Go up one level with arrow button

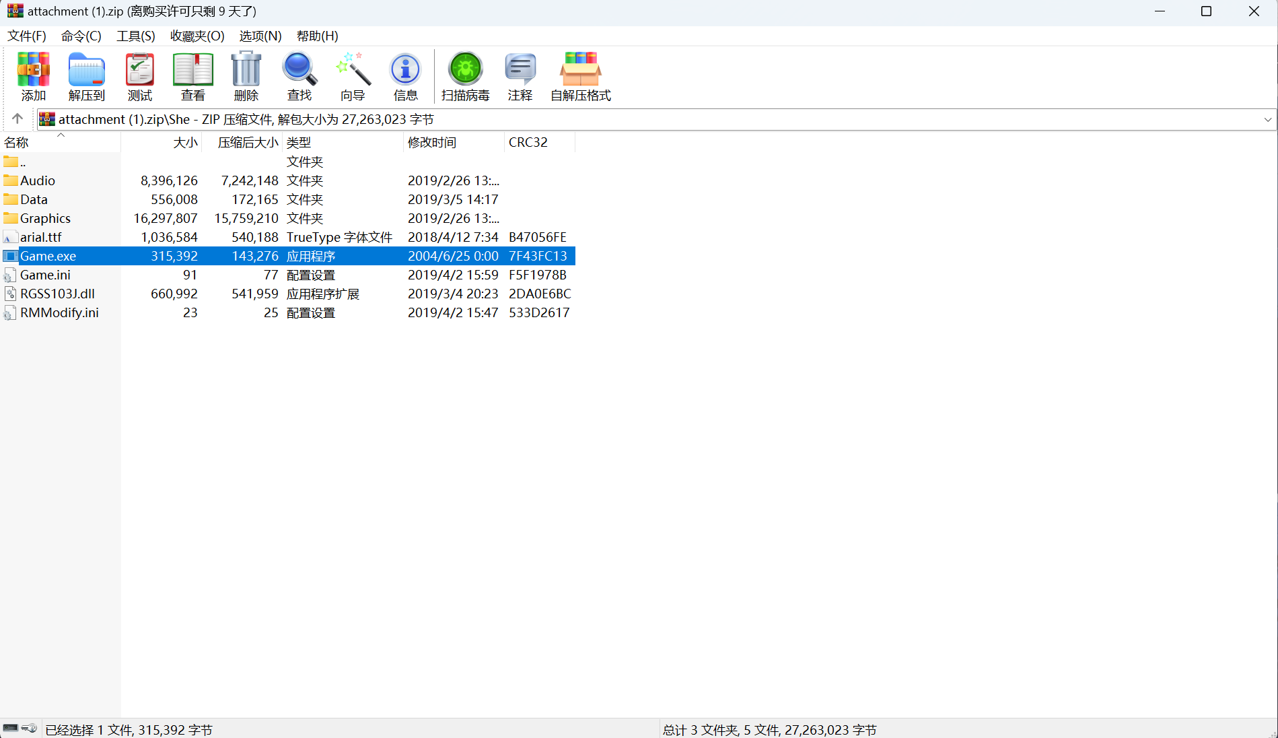pyautogui.click(x=17, y=119)
